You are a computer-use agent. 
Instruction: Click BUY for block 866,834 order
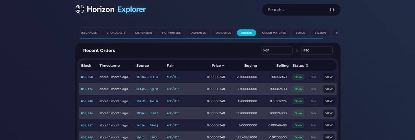(314, 113)
